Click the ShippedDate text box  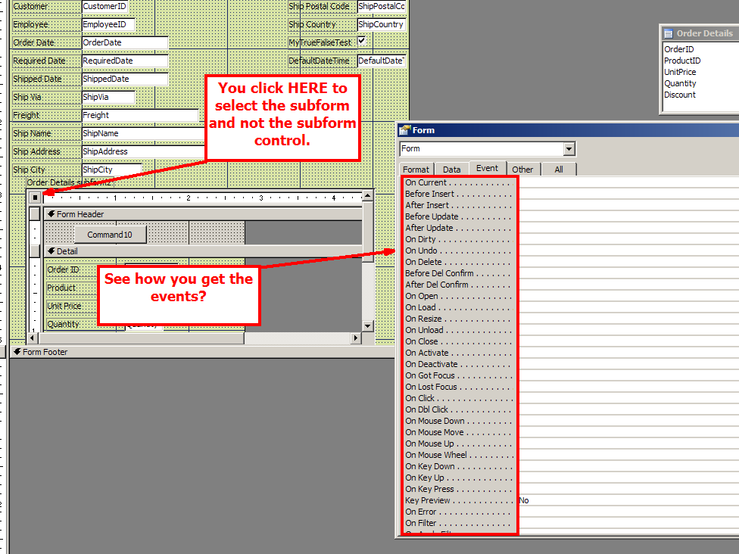point(125,79)
